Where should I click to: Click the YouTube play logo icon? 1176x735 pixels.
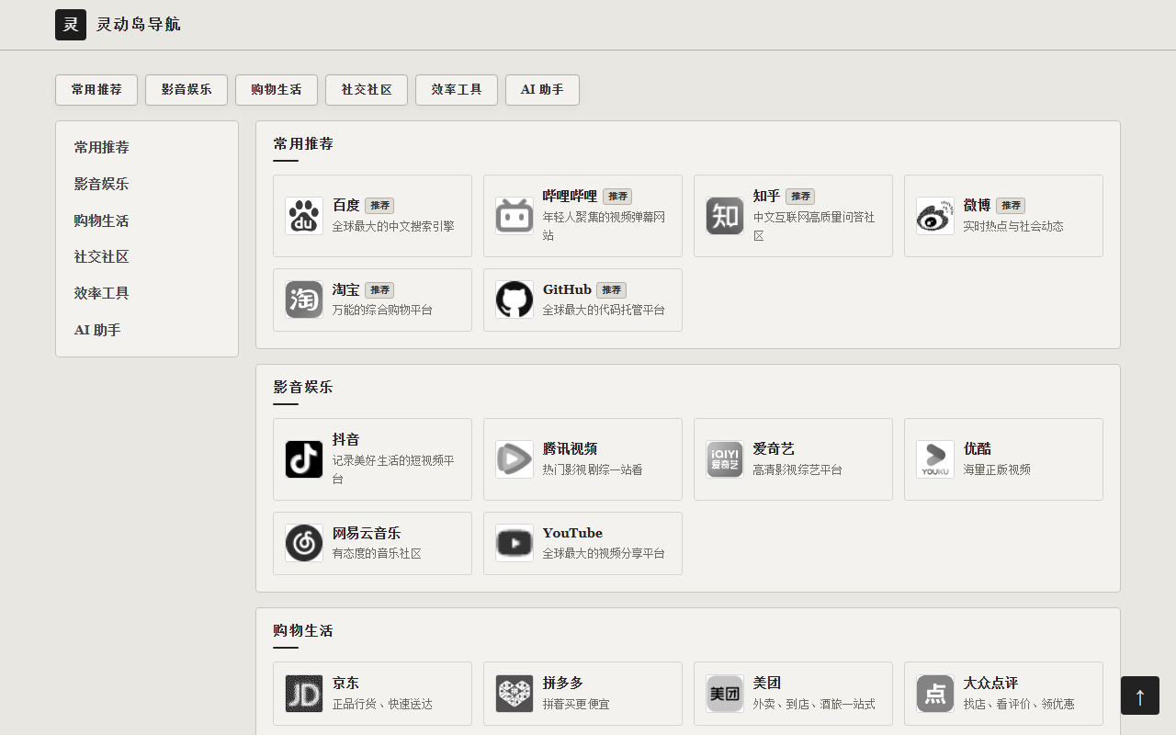(x=514, y=543)
